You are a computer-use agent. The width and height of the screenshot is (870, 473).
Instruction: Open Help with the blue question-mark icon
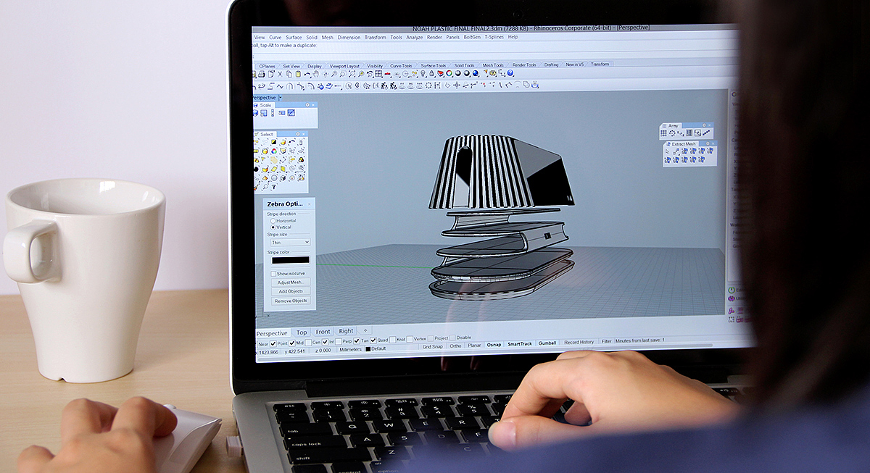(510, 73)
